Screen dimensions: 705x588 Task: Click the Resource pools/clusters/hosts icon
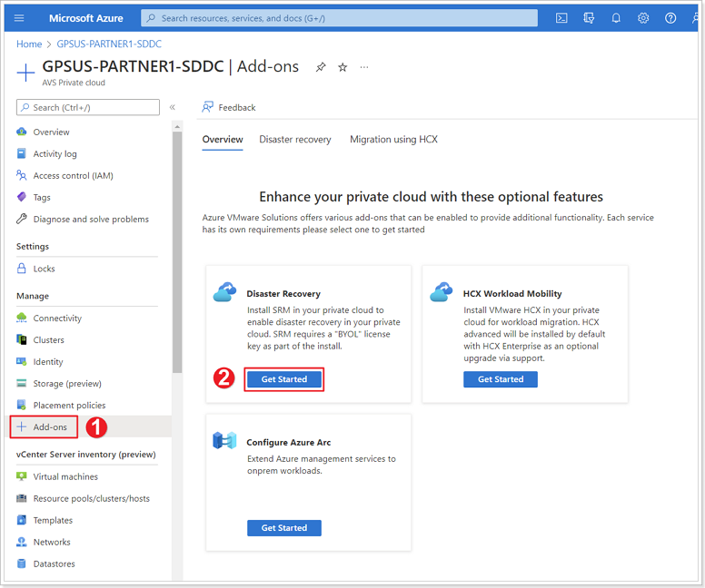[22, 498]
